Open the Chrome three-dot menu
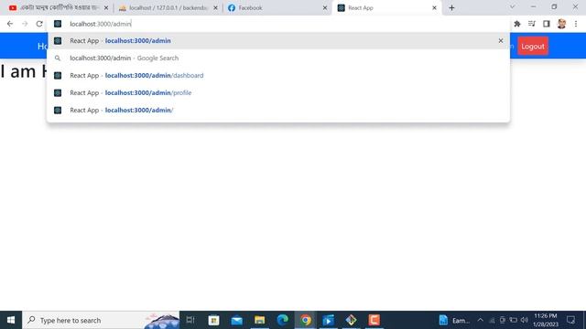 coord(576,24)
